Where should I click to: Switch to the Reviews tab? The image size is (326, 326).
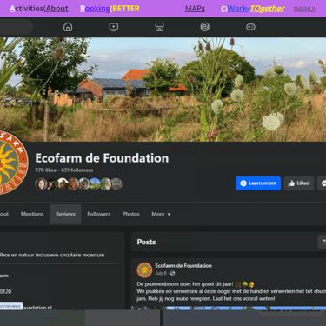click(65, 214)
